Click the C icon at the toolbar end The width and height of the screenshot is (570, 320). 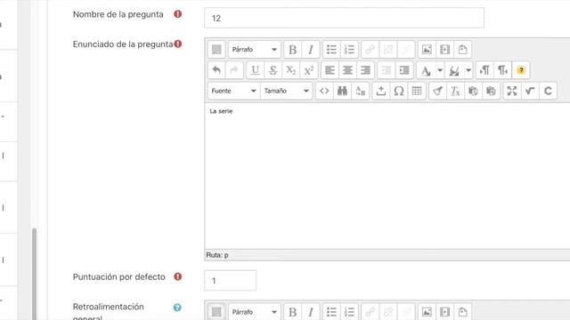point(549,91)
